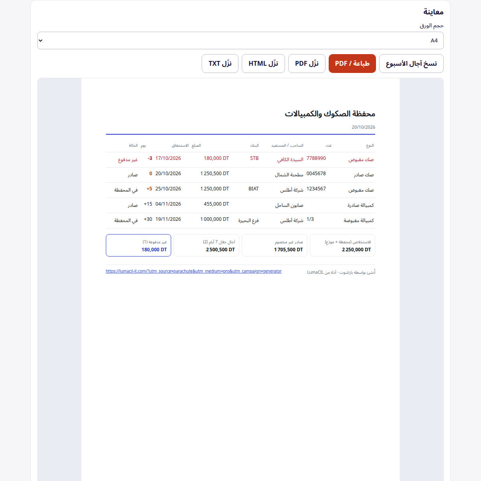Screen dimensions: 481x481
Task: Click the due date 17/10/2026
Action: click(168, 158)
